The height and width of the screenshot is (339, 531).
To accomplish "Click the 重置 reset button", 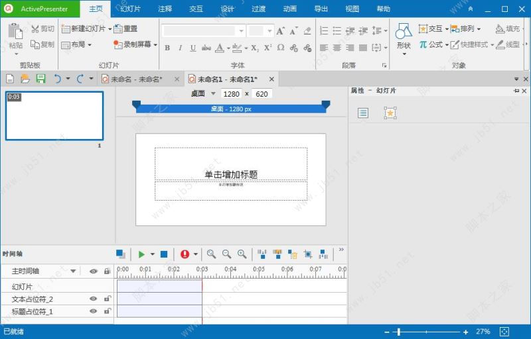I will (x=125, y=28).
